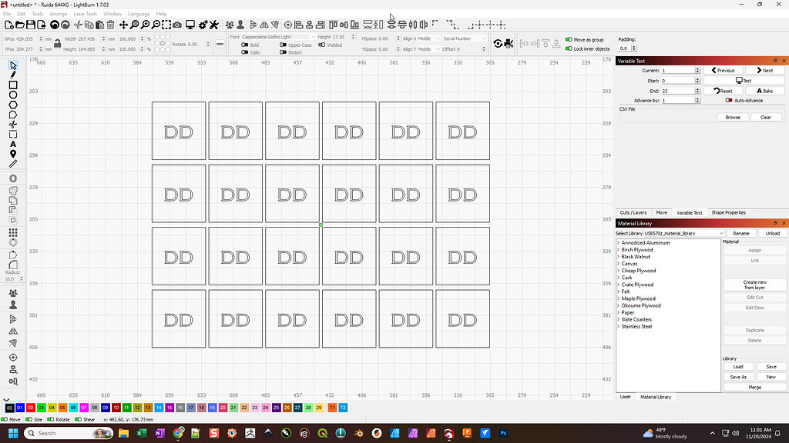This screenshot has height=443, width=789.
Task: Open the Preview window icon
Action: [190, 23]
